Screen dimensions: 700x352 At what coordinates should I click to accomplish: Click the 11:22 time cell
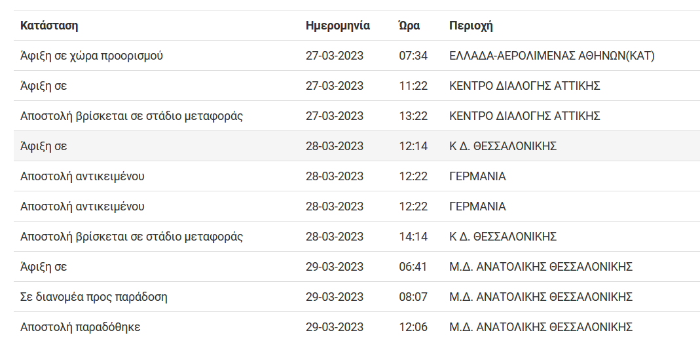[413, 86]
